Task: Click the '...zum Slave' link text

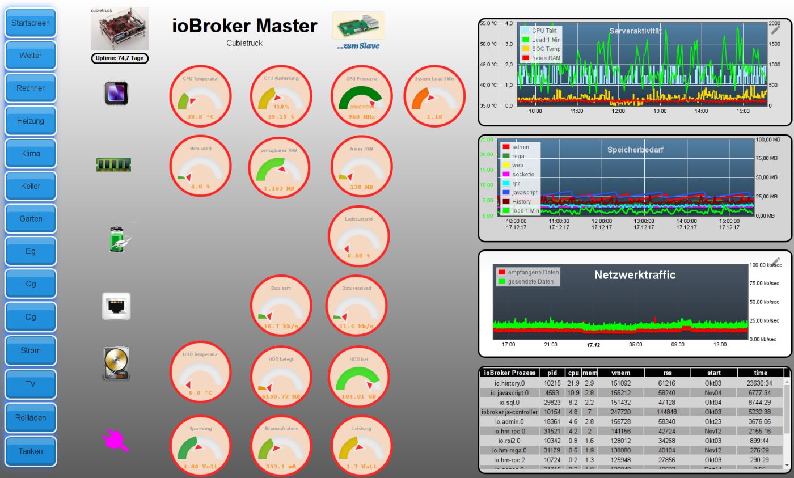Action: [358, 45]
